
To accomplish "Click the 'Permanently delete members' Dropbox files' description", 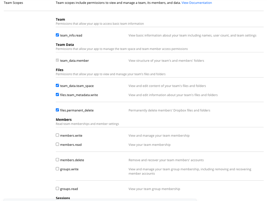I will 169,110.
